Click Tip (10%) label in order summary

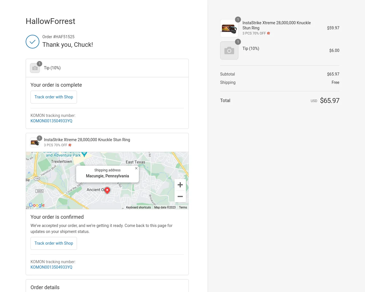[x=251, y=48]
